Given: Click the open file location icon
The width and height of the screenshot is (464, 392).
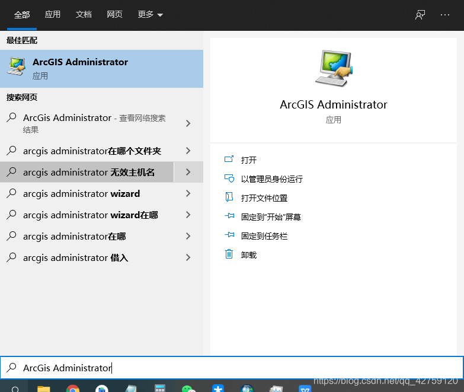Looking at the screenshot, I should [x=229, y=197].
